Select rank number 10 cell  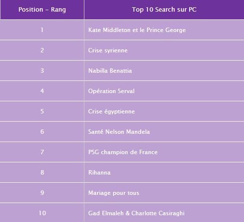(x=42, y=213)
